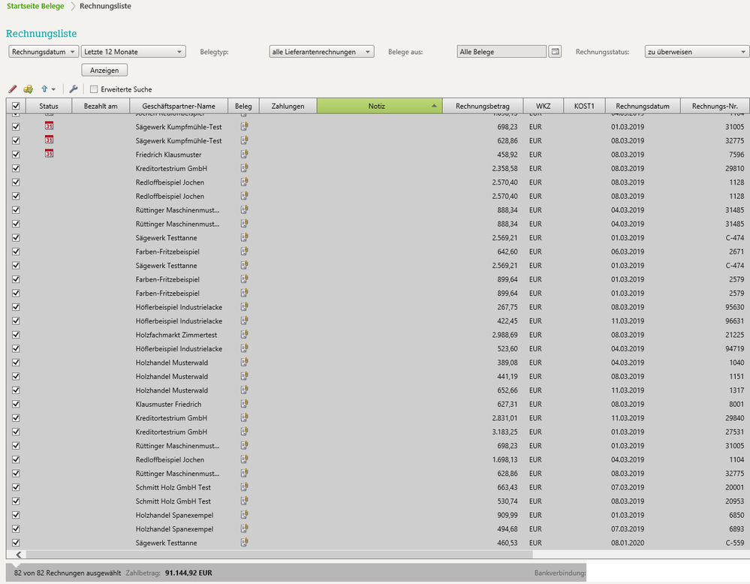Open Beleg document icon for Holzfachmarkt Zimmertest
The height and width of the screenshot is (584, 750).
tap(244, 335)
